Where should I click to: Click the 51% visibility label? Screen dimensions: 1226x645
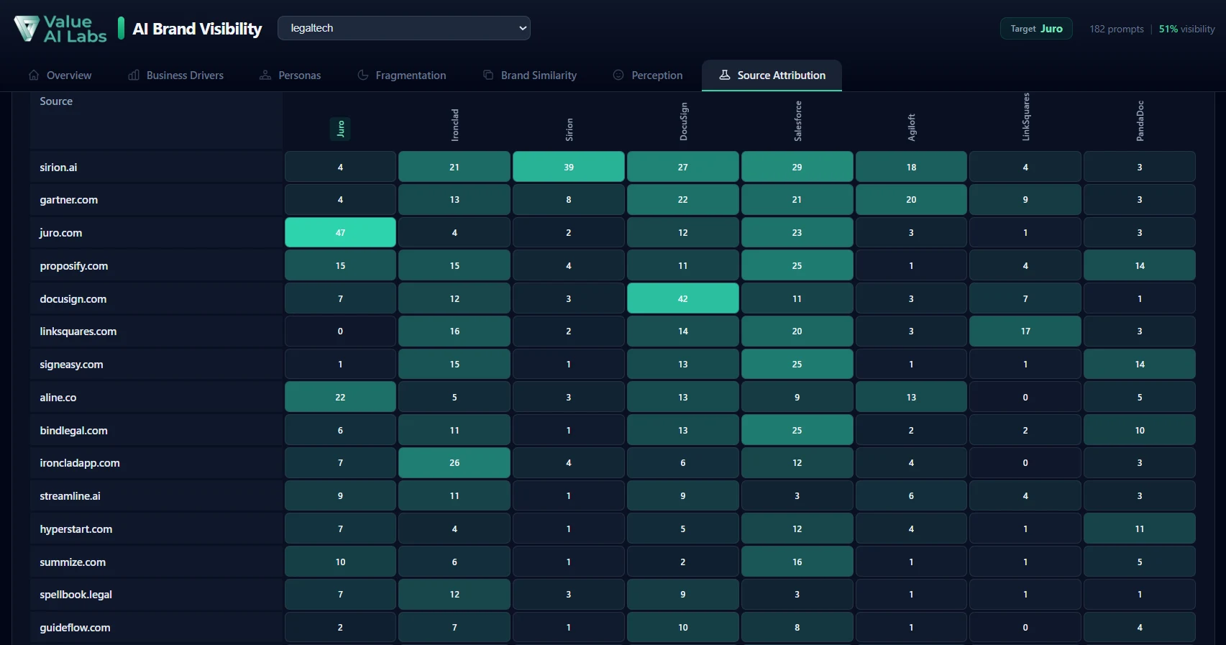[x=1186, y=29]
